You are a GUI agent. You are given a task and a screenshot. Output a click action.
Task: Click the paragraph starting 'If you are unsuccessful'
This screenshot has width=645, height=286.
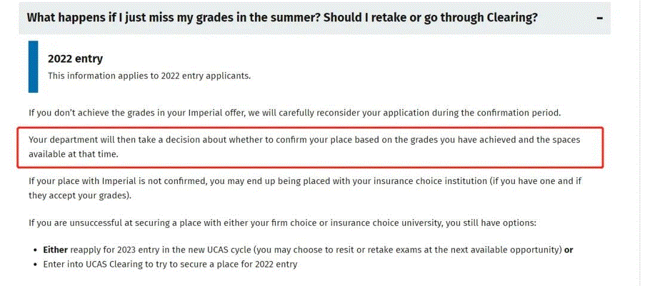click(282, 223)
